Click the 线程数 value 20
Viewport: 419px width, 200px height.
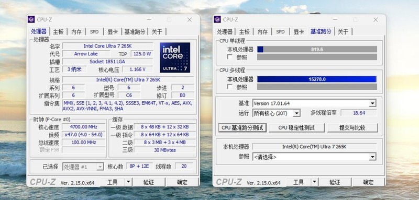[184, 167]
